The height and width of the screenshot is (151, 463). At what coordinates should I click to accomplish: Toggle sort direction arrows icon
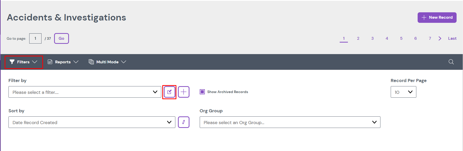point(184,122)
